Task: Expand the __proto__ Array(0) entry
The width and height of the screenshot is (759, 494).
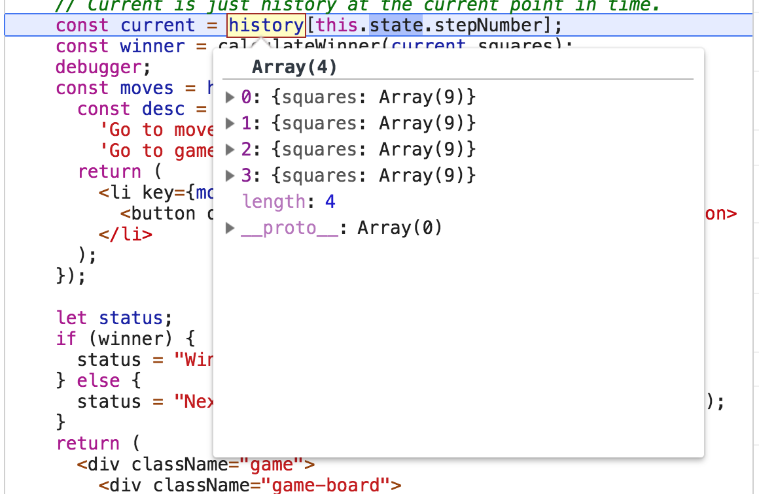Action: point(230,227)
